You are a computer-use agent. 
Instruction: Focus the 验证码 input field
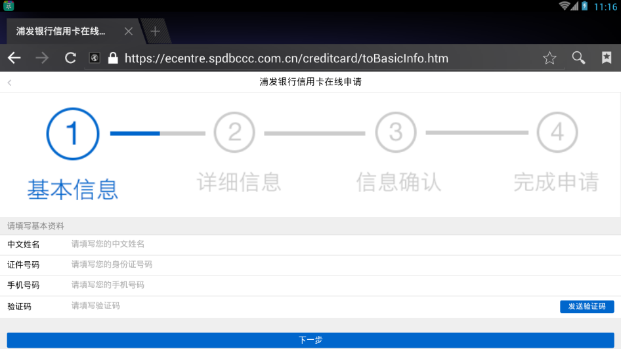click(311, 306)
